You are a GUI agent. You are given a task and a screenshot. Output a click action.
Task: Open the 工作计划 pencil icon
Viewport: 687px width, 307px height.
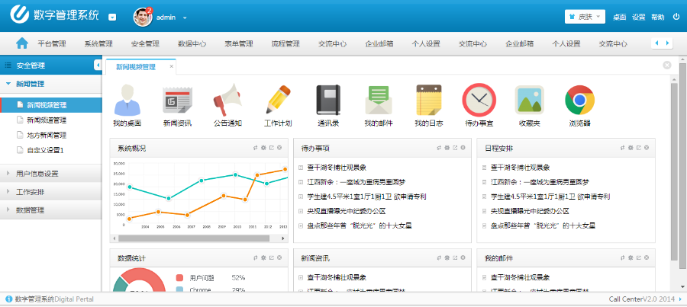(x=278, y=100)
